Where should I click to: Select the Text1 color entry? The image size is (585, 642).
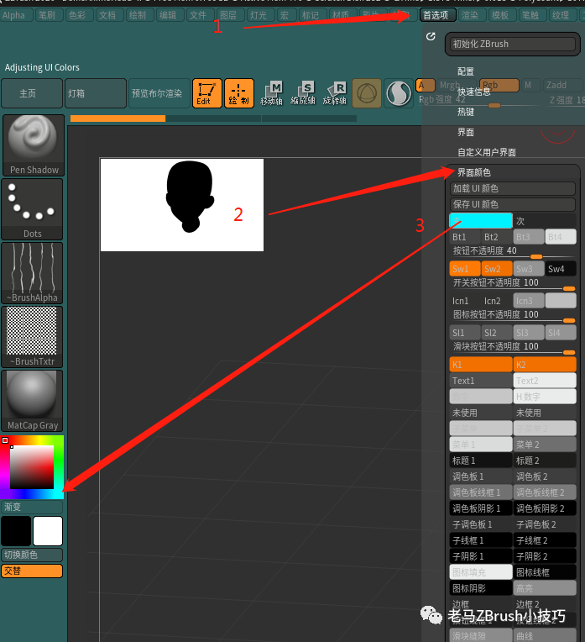pyautogui.click(x=481, y=381)
